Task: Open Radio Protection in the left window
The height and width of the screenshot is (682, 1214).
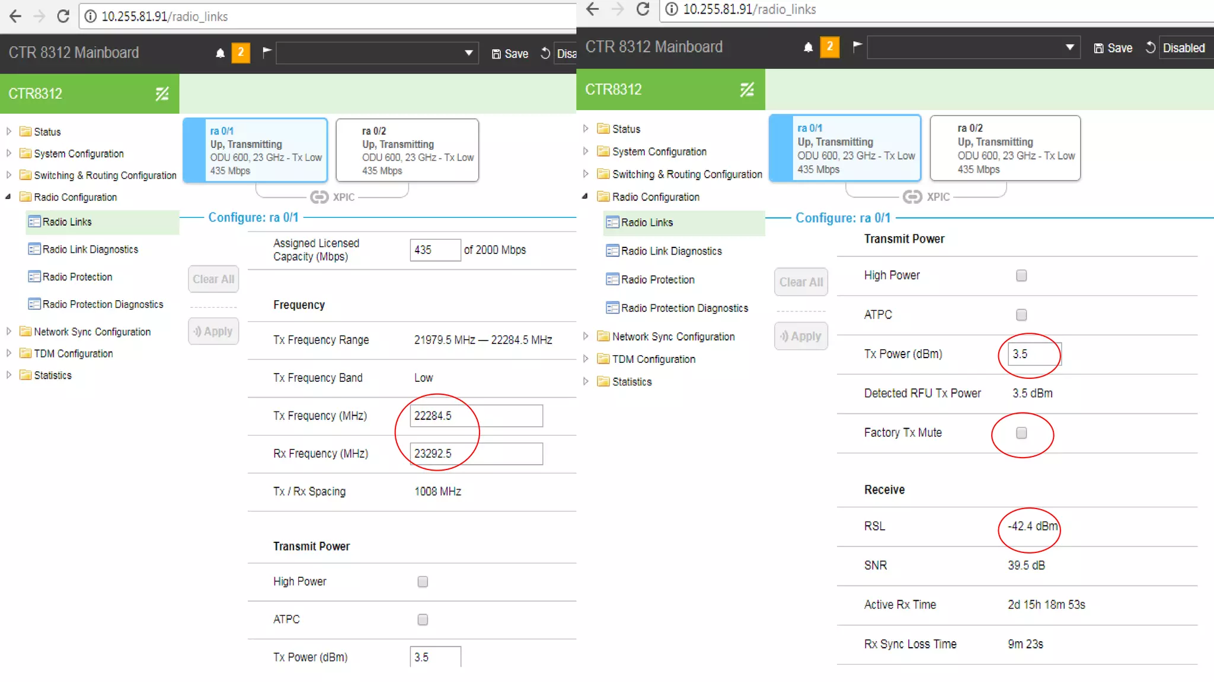Action: pos(77,277)
